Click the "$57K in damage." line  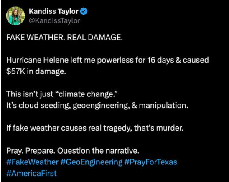[x=36, y=71]
